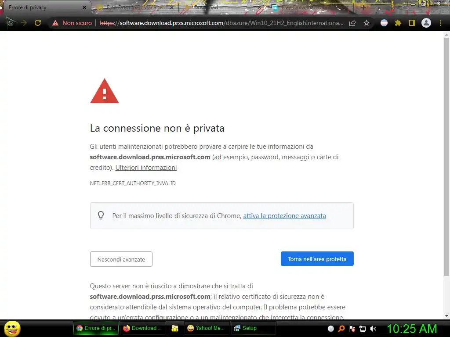This screenshot has width=450, height=337.
Task: Switch to the Setup taskbar item
Action: point(253,328)
